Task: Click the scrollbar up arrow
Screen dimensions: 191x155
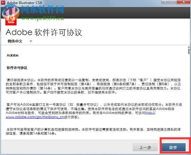Action: pos(189,47)
